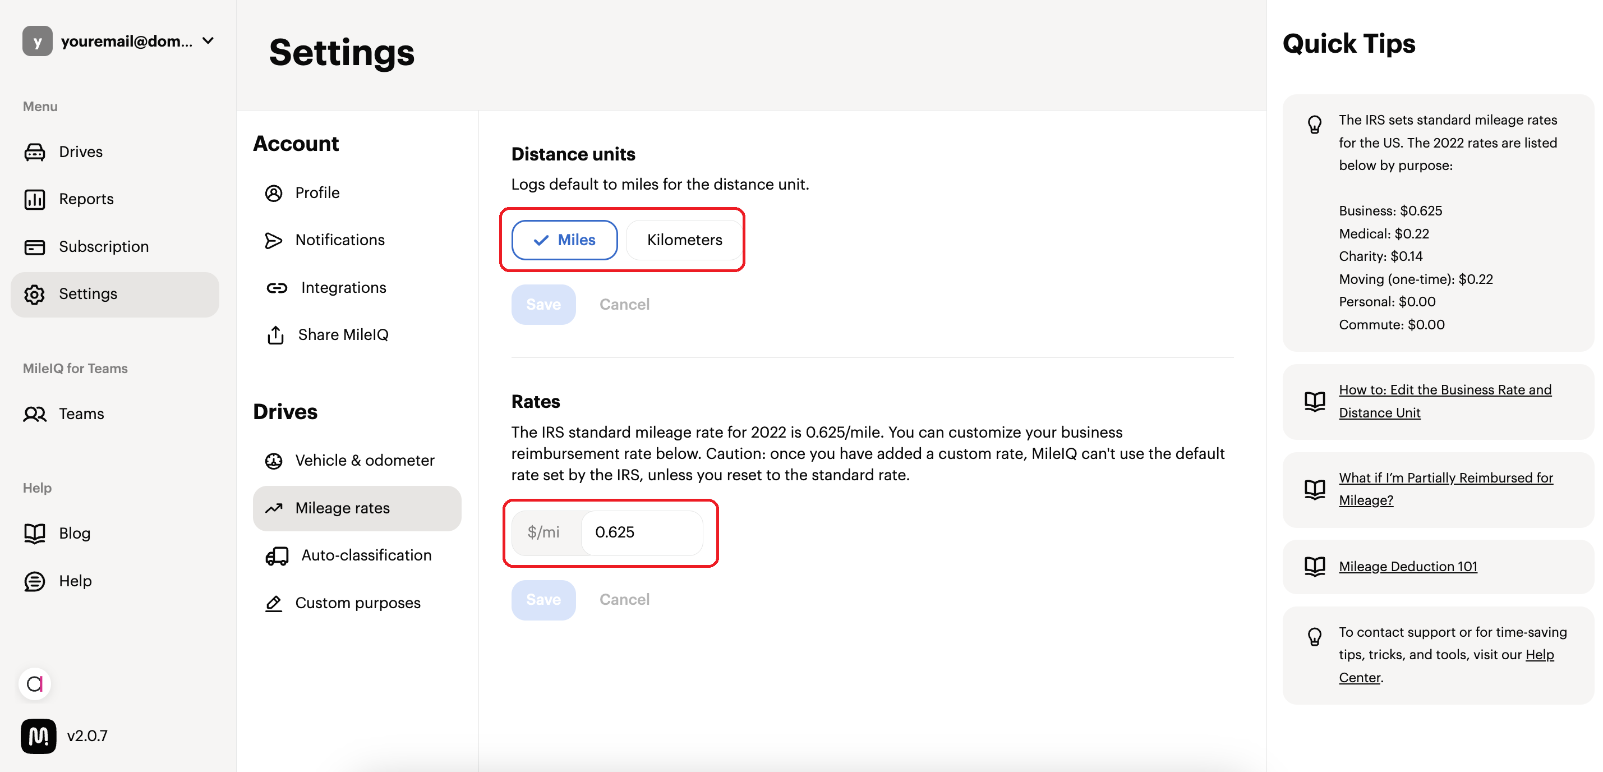Open the Mileage Deduction 101 link
The height and width of the screenshot is (772, 1603).
click(1408, 567)
